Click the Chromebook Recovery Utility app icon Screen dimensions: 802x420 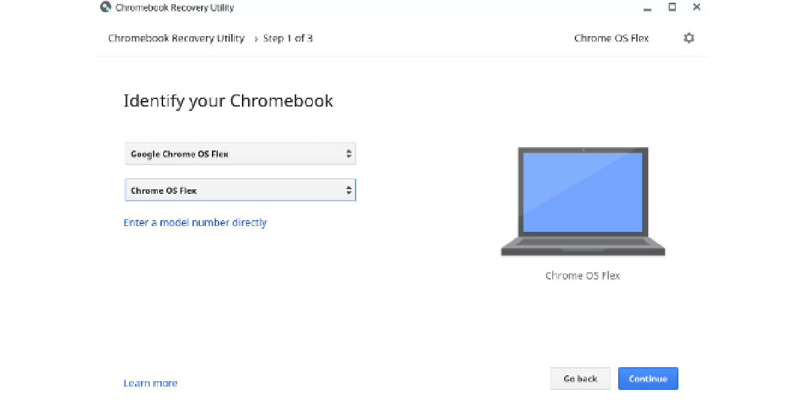[106, 7]
